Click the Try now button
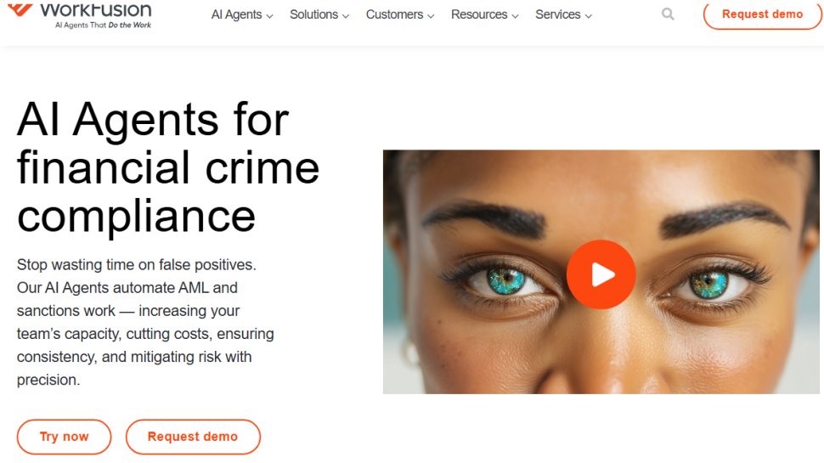This screenshot has height=463, width=824. click(x=64, y=437)
